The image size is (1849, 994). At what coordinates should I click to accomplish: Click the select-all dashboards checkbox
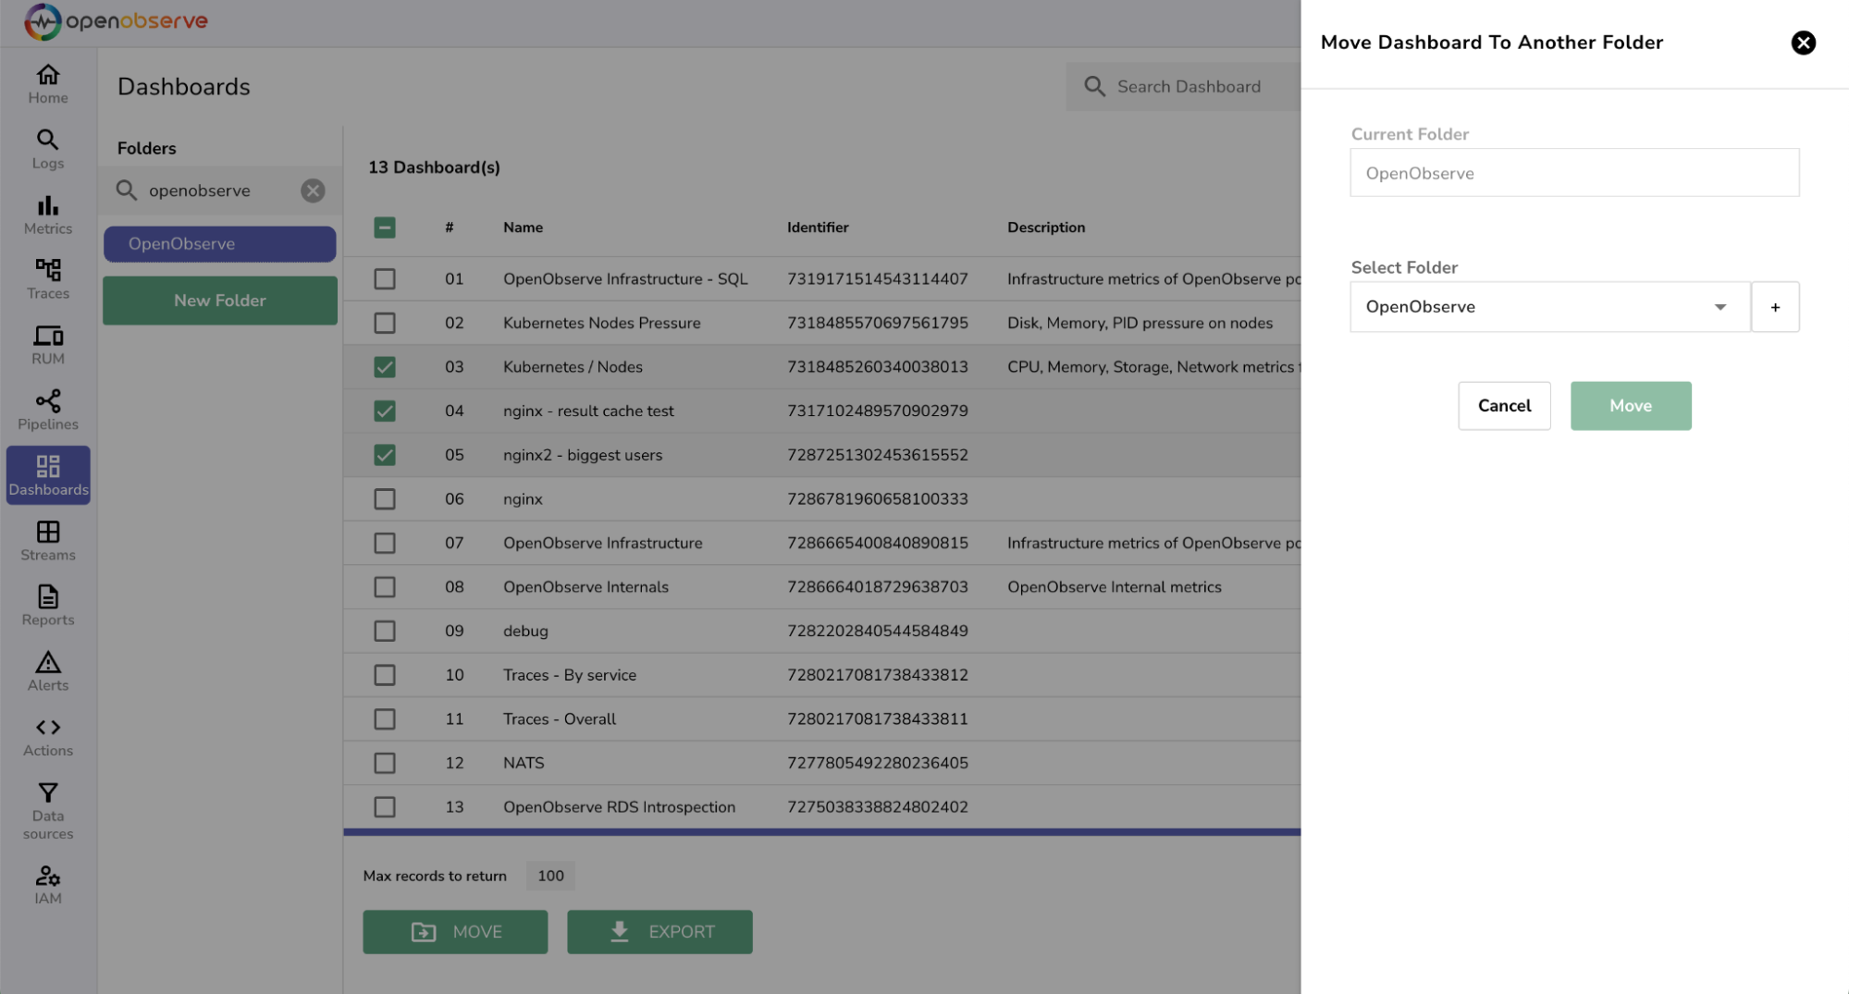tap(384, 227)
